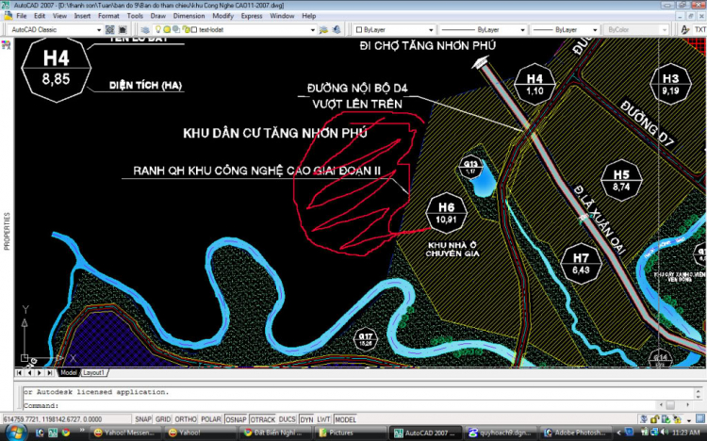Open the Edit menu

pos(40,16)
